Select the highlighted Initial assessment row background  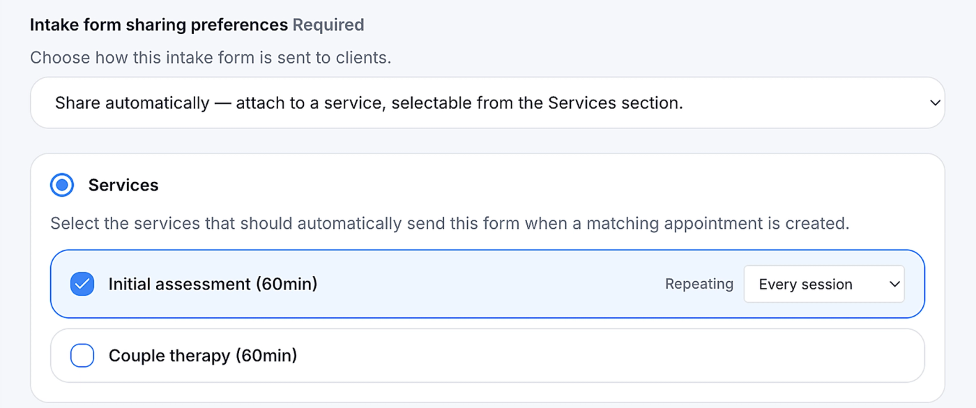point(488,284)
